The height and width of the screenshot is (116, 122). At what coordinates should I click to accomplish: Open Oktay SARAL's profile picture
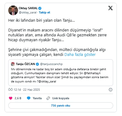point(13,10)
